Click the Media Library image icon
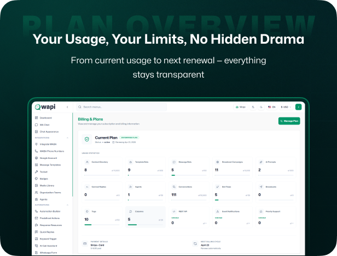The image size is (337, 256). coord(36,186)
